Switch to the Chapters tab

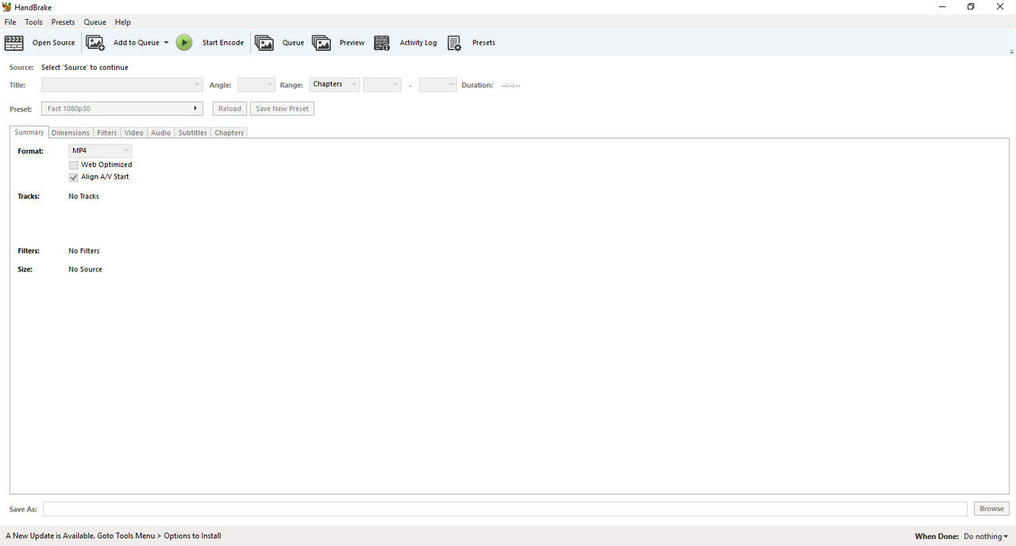click(229, 133)
